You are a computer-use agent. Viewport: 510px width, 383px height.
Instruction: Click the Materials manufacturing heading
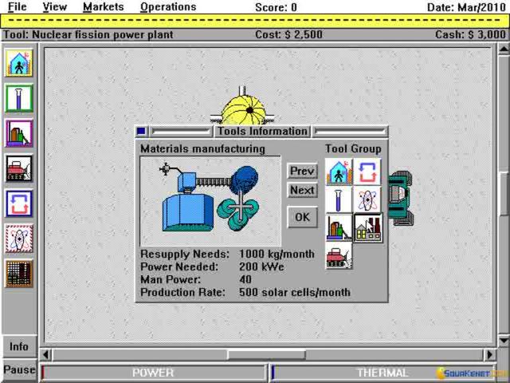tap(202, 149)
